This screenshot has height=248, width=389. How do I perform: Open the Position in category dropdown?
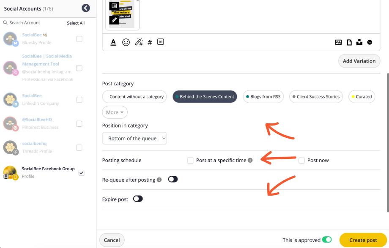(134, 139)
